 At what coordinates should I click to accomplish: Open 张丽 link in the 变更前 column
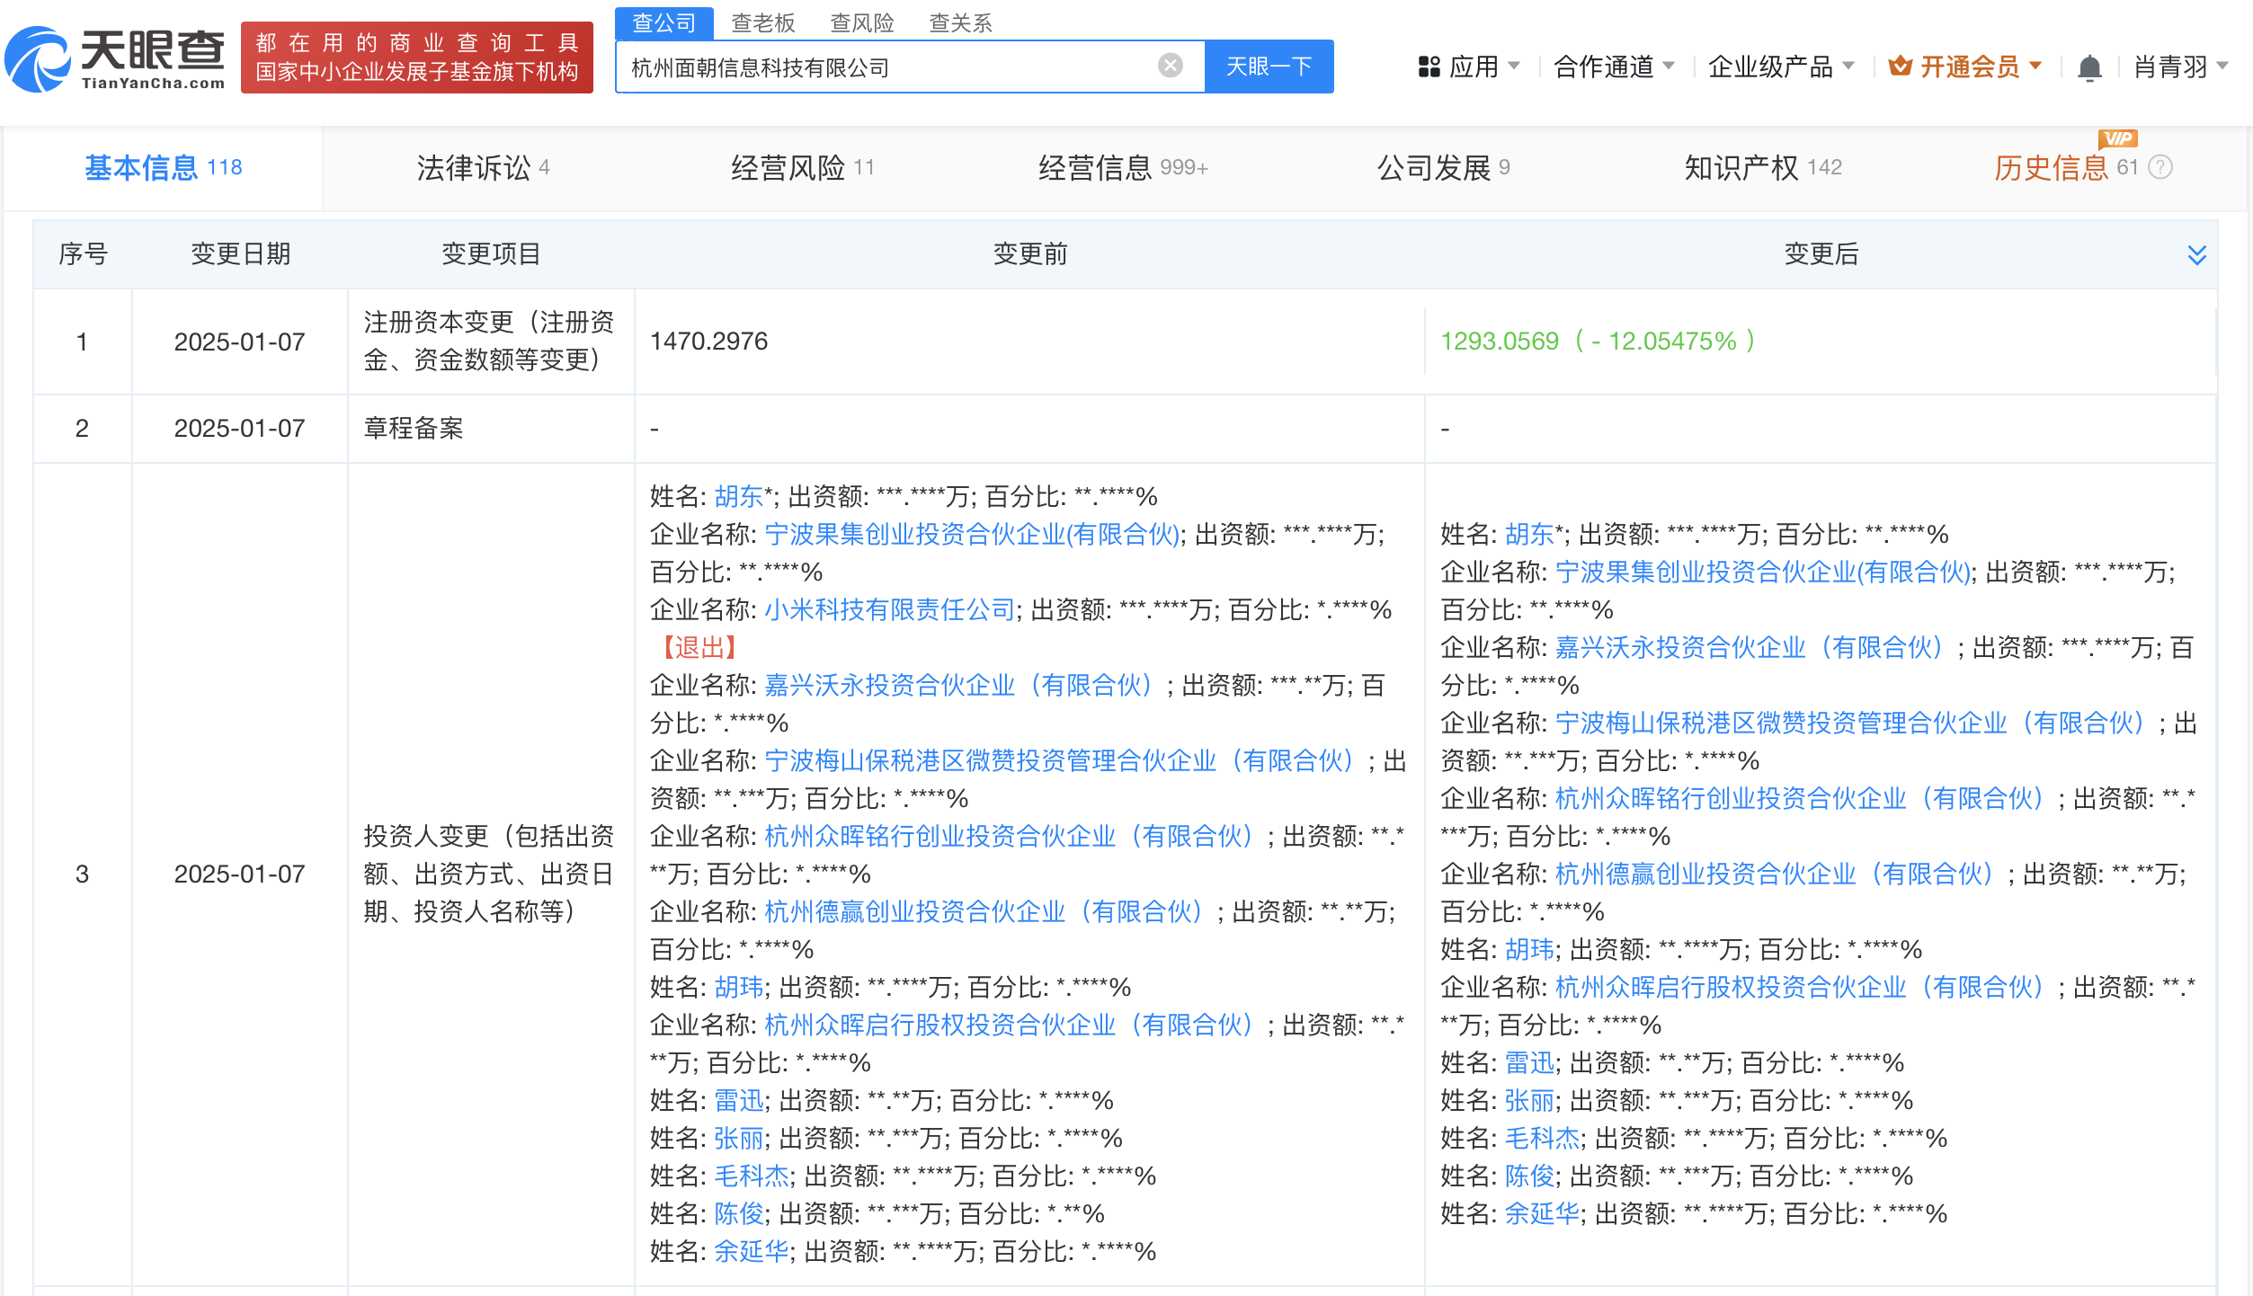coord(738,1138)
